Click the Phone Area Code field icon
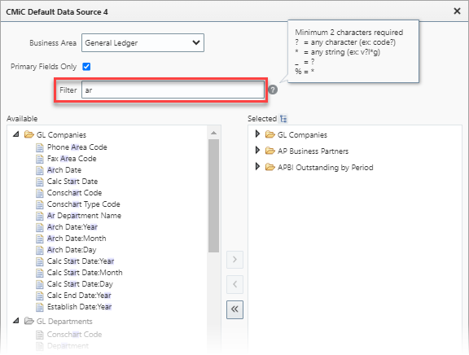The width and height of the screenshot is (469, 355). click(39, 147)
